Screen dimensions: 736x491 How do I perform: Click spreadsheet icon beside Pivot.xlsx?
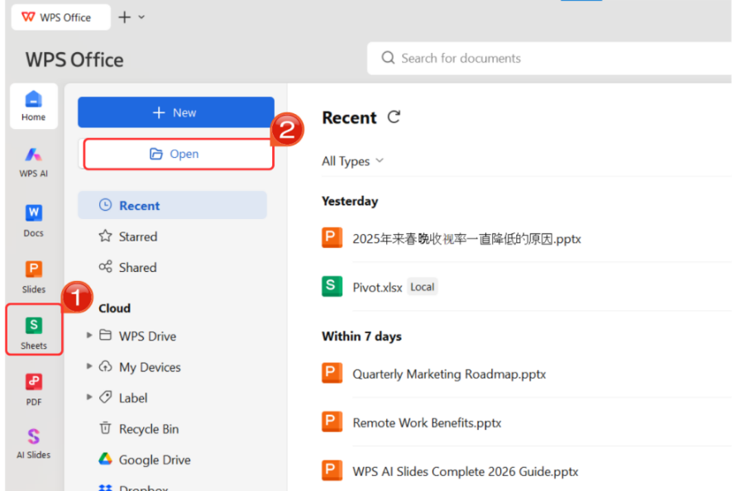click(332, 286)
